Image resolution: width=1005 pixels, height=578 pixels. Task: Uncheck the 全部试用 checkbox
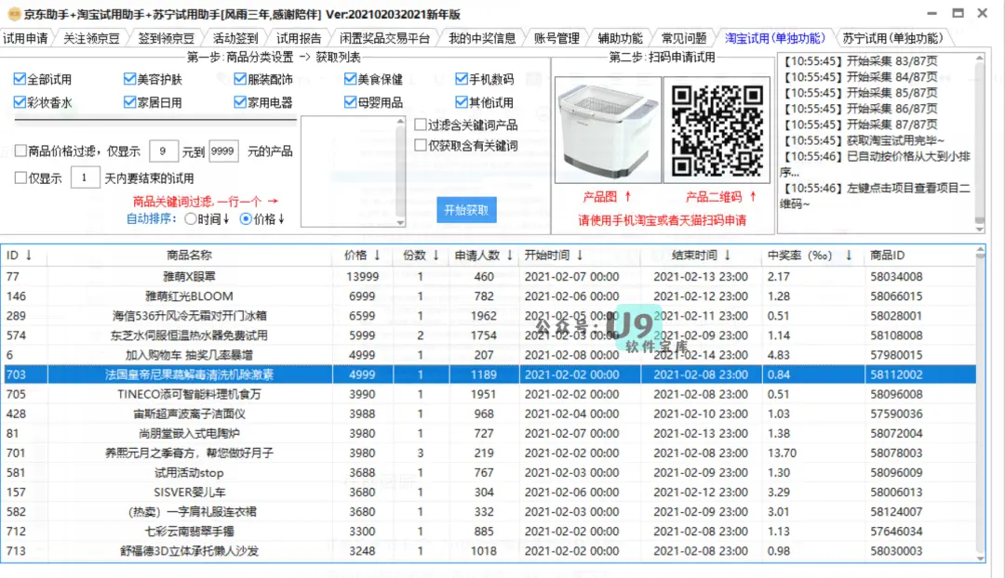click(x=20, y=79)
